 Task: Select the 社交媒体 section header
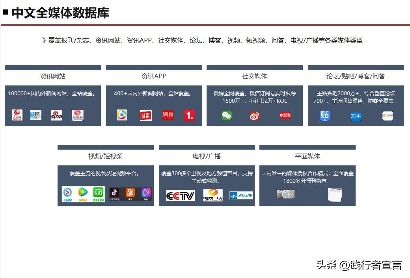point(254,76)
